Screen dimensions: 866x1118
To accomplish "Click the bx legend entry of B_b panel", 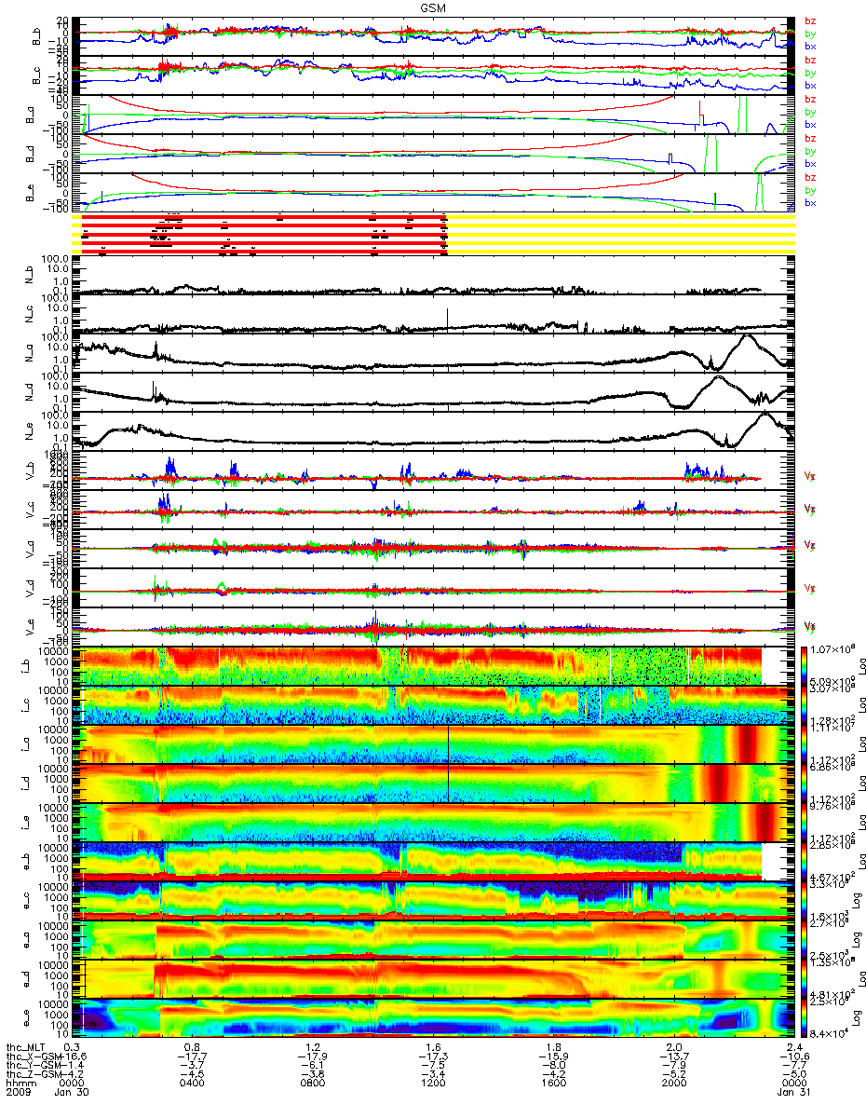I will click(810, 46).
